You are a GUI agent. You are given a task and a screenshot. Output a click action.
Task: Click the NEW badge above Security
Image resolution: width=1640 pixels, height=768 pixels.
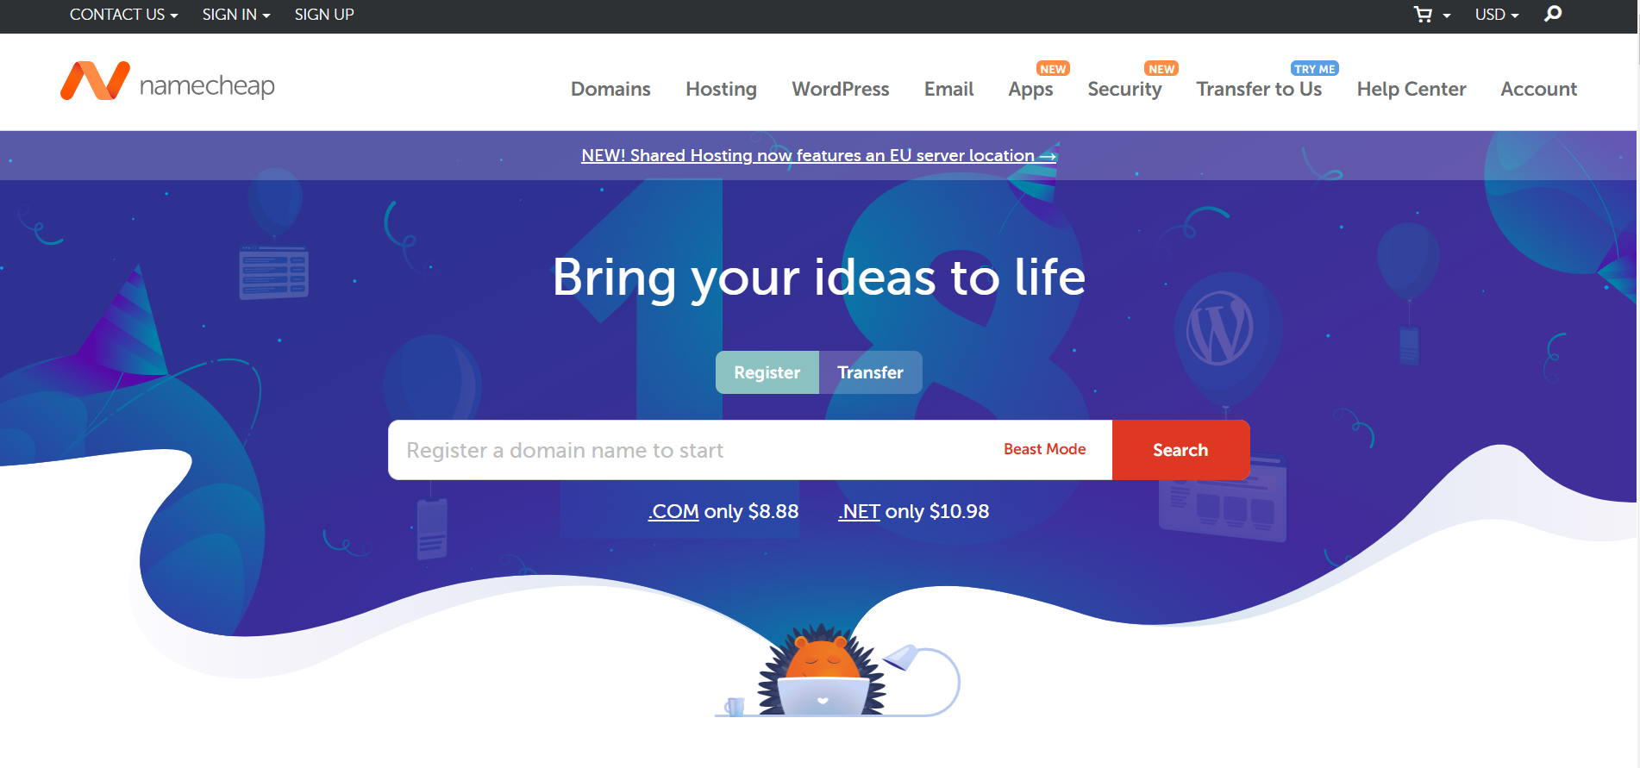click(1161, 69)
